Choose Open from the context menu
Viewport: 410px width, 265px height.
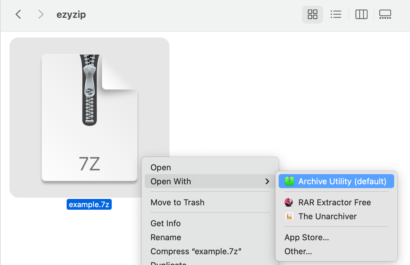tap(161, 167)
